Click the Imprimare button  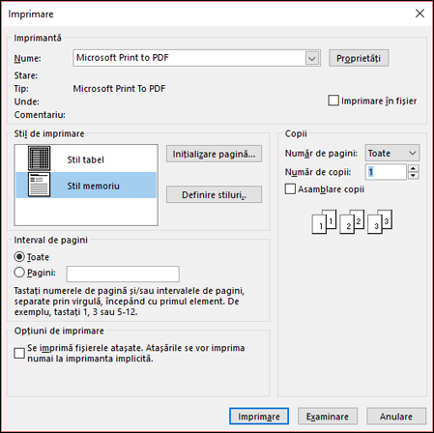[259, 417]
